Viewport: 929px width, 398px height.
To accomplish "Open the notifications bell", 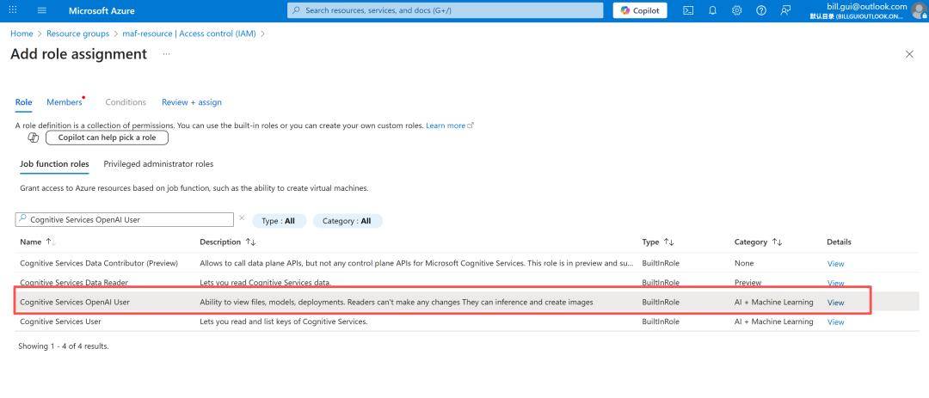I will 713,10.
